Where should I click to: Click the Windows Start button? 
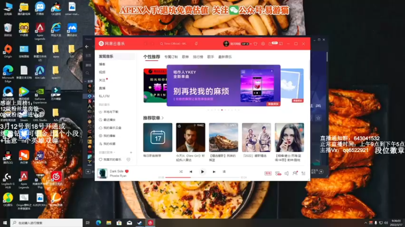[5, 222]
